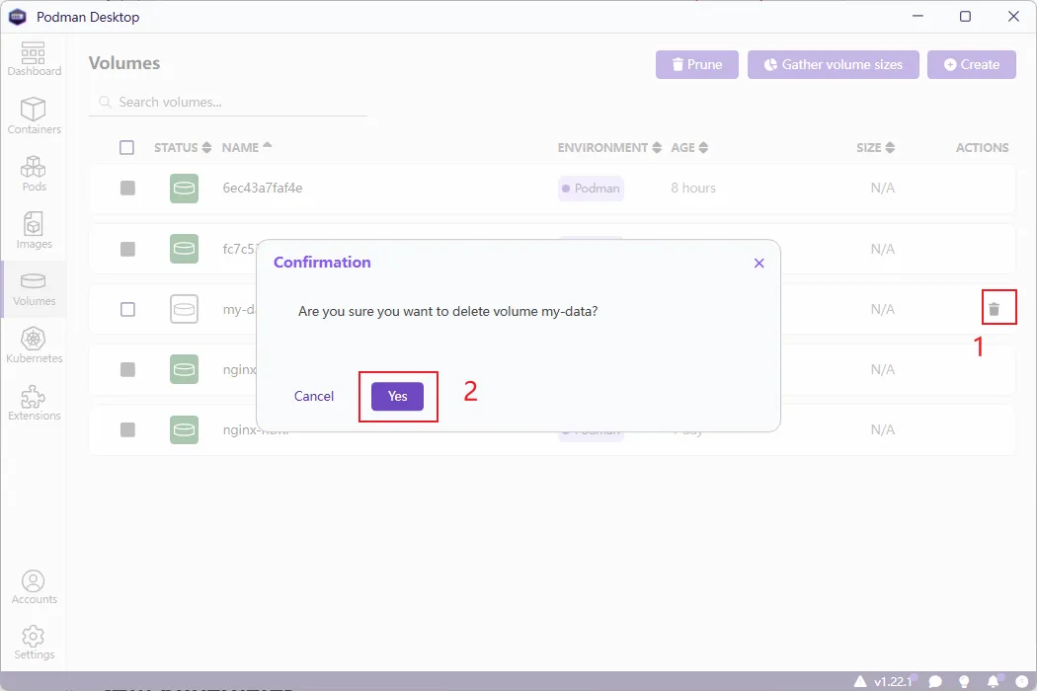This screenshot has height=691, width=1037.
Task: Click the trash icon for my-data volume
Action: point(995,309)
